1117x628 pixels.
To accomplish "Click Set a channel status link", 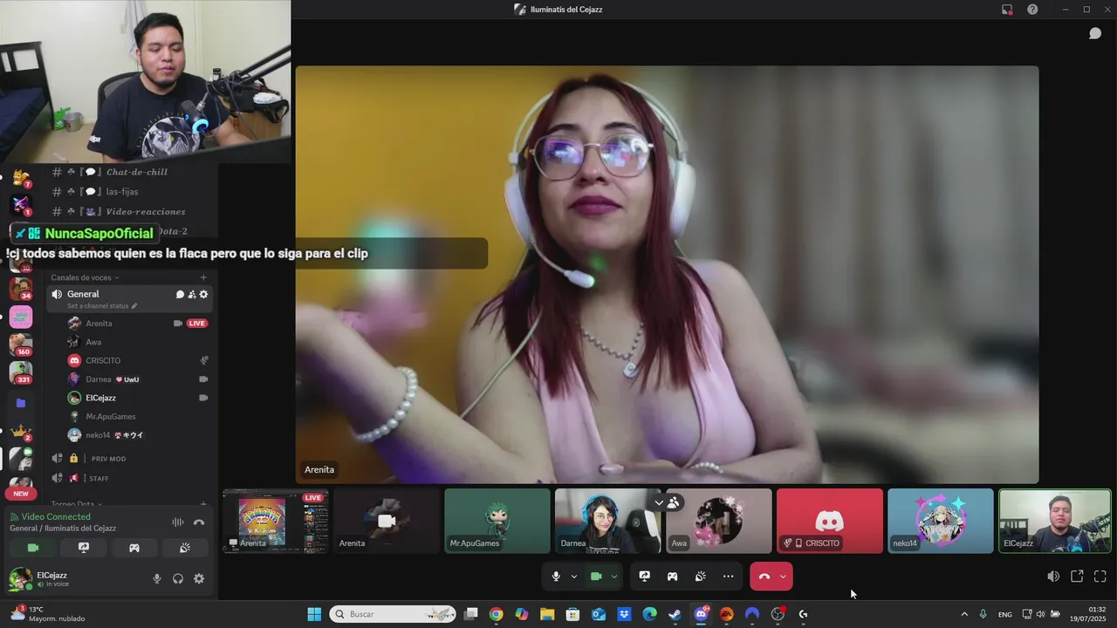I will (x=102, y=306).
